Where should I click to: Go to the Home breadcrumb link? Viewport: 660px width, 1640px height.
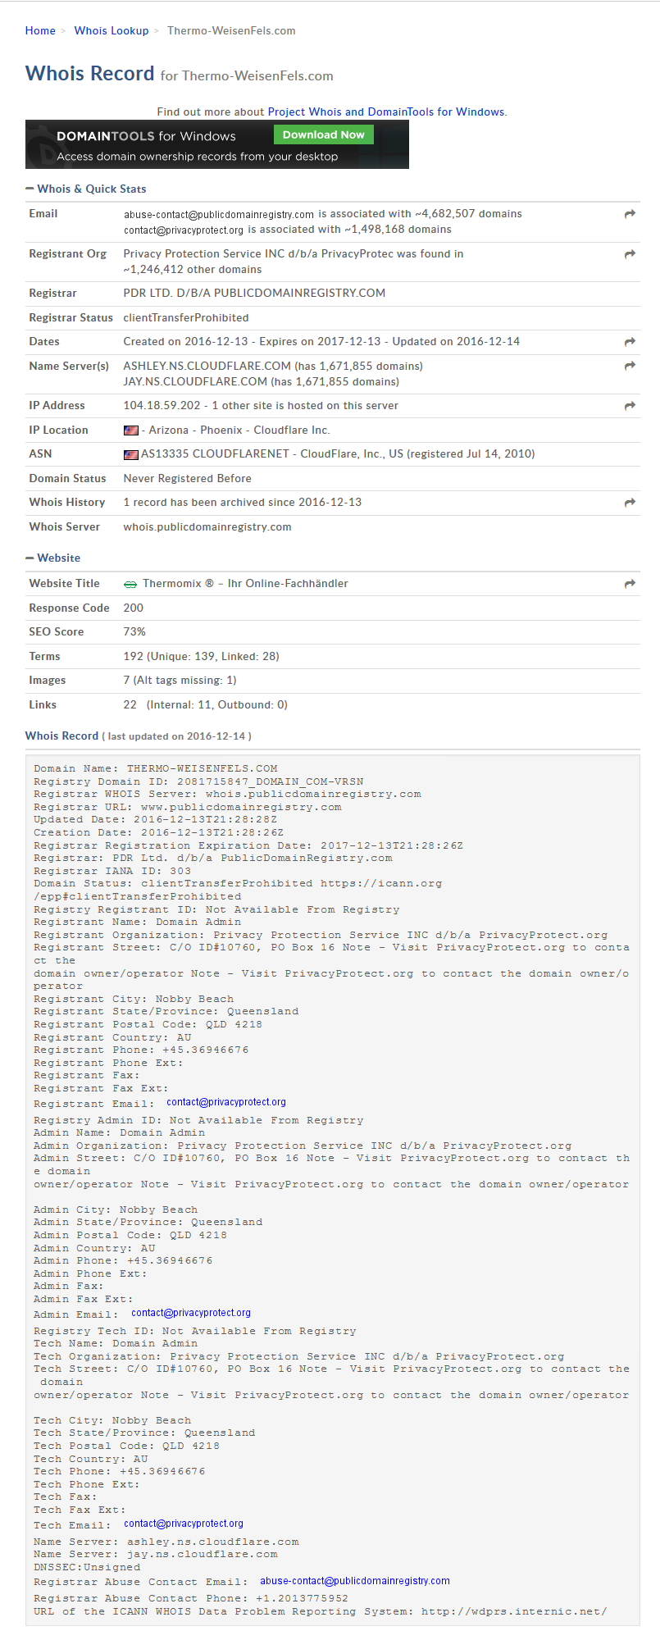pos(40,30)
